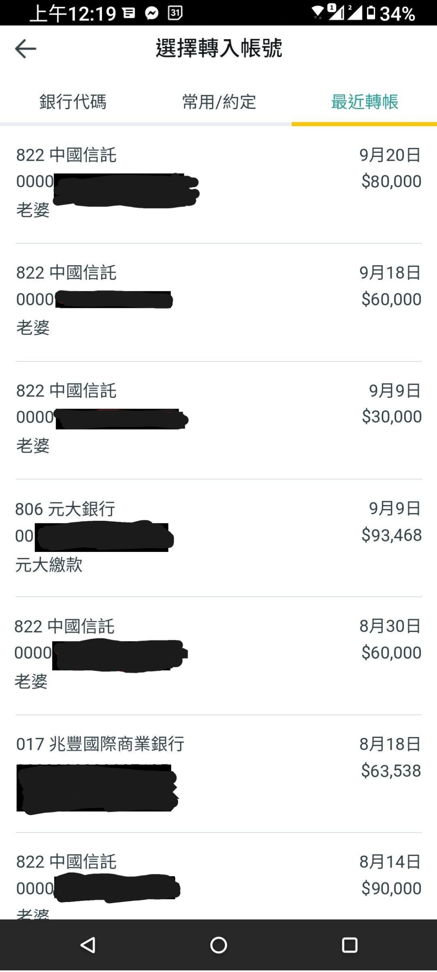The height and width of the screenshot is (972, 437).
Task: Tap the 上午12:19 clock in status bar
Action: (73, 14)
